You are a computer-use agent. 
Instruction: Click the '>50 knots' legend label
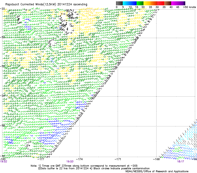(190, 7)
